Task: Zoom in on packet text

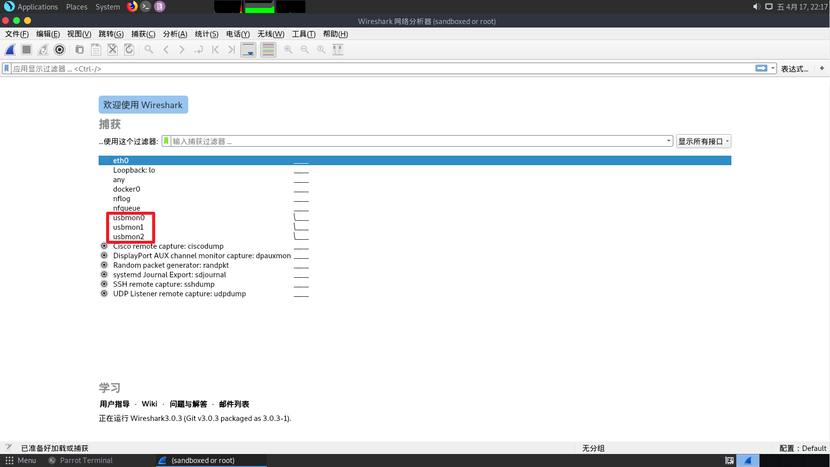Action: [x=288, y=50]
